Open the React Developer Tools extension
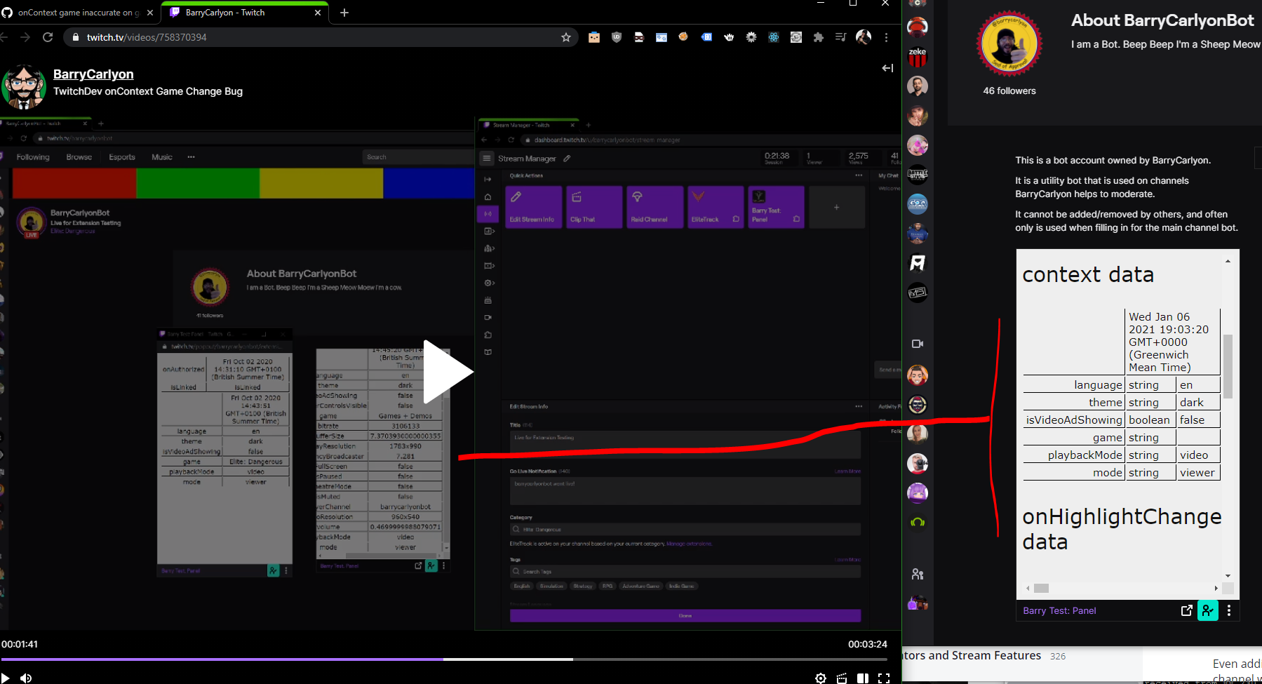 tap(774, 37)
